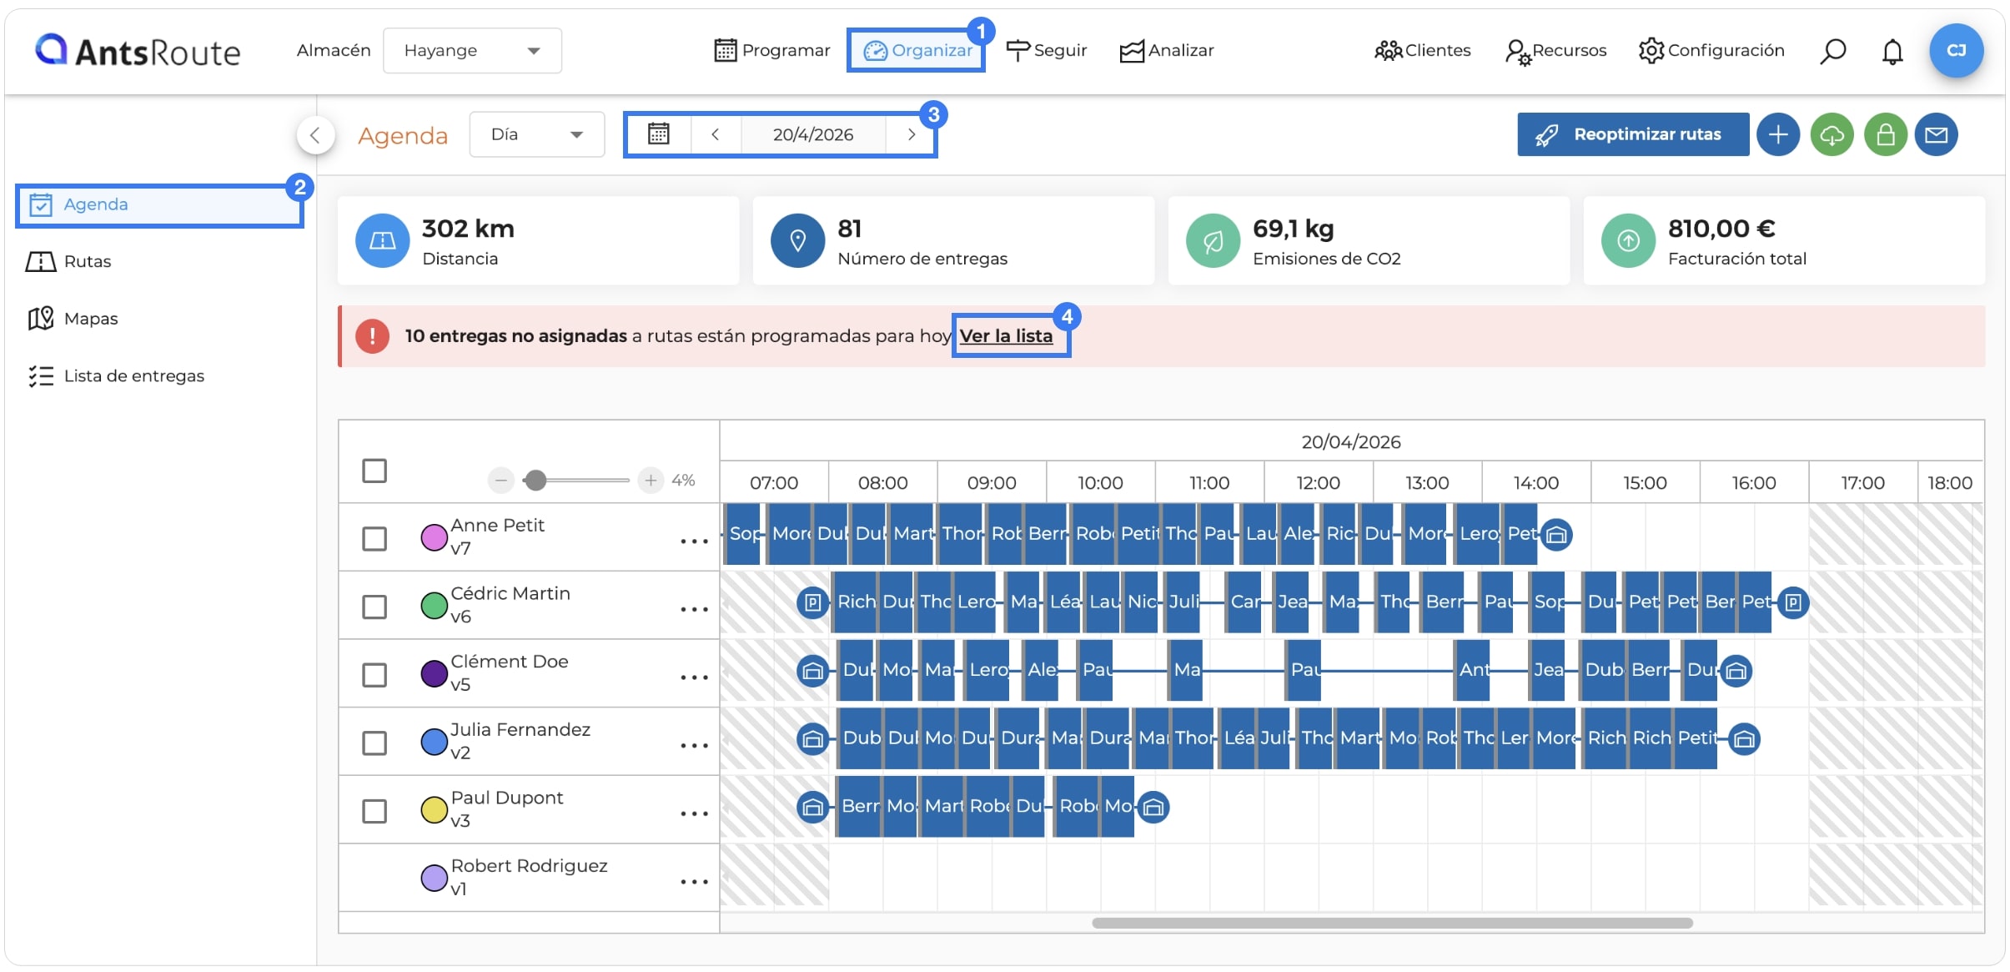Toggle the select-all routes checkbox
This screenshot has height=972, width=2010.
point(374,471)
